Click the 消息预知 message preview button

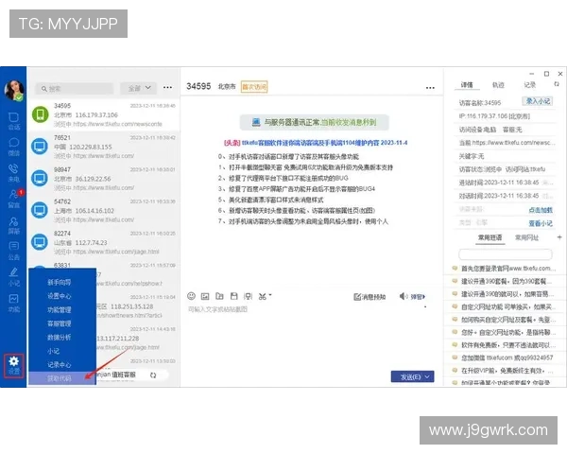369,297
